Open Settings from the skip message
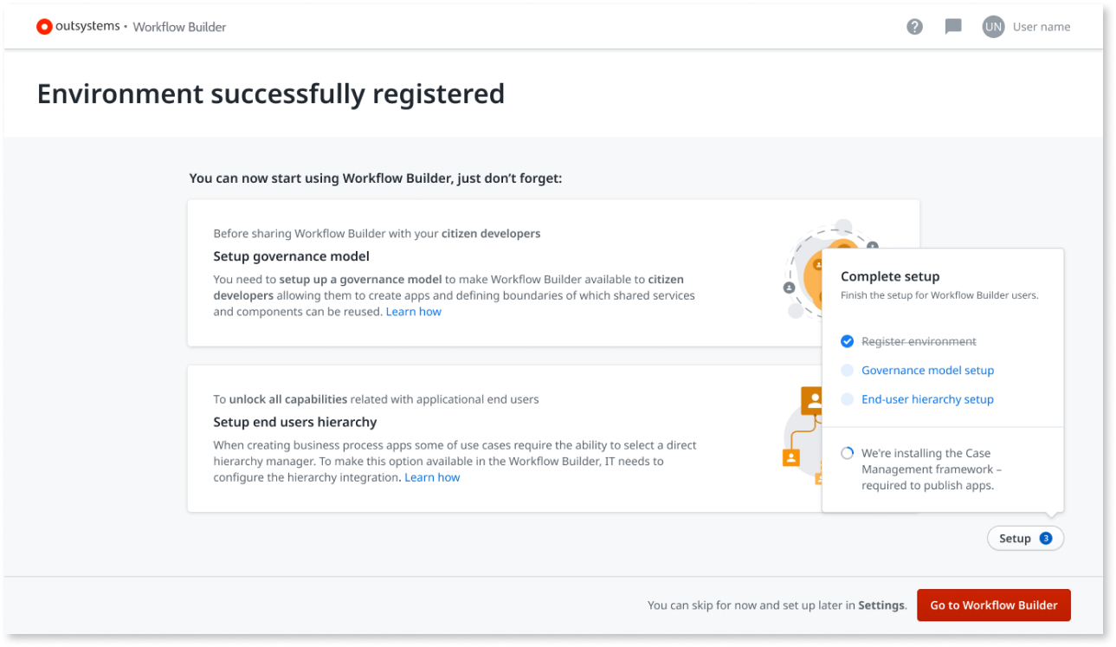The image size is (1116, 647). [x=881, y=605]
